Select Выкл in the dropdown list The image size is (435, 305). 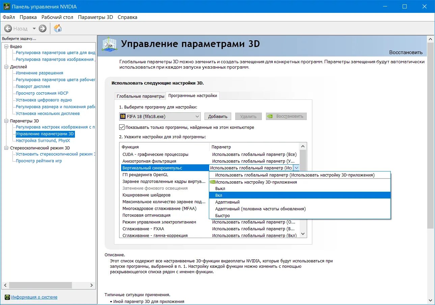tap(300, 189)
